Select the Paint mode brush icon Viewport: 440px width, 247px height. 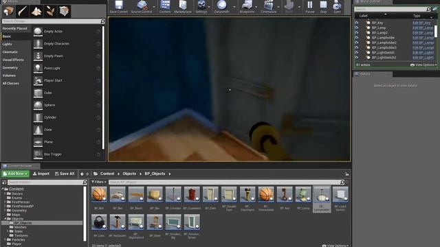click(x=22, y=11)
